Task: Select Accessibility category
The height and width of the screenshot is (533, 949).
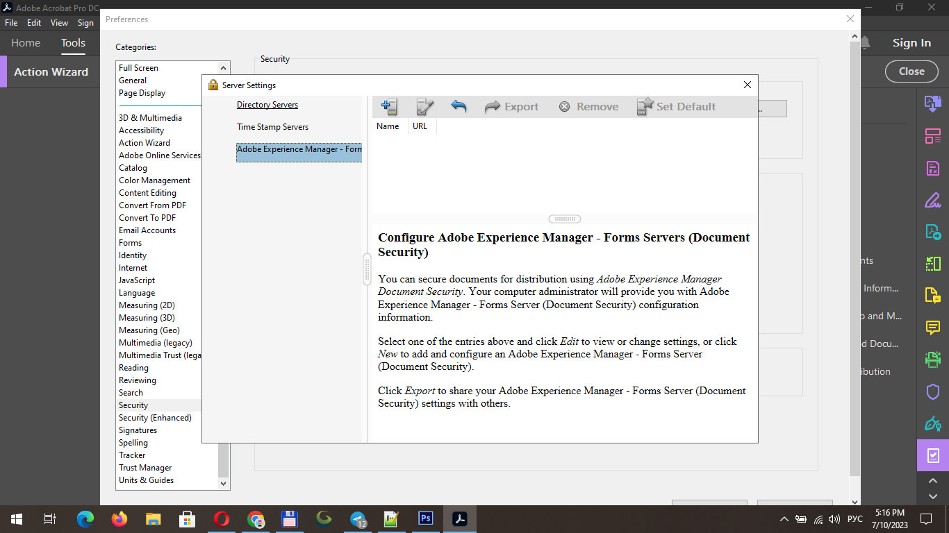Action: [x=141, y=130]
